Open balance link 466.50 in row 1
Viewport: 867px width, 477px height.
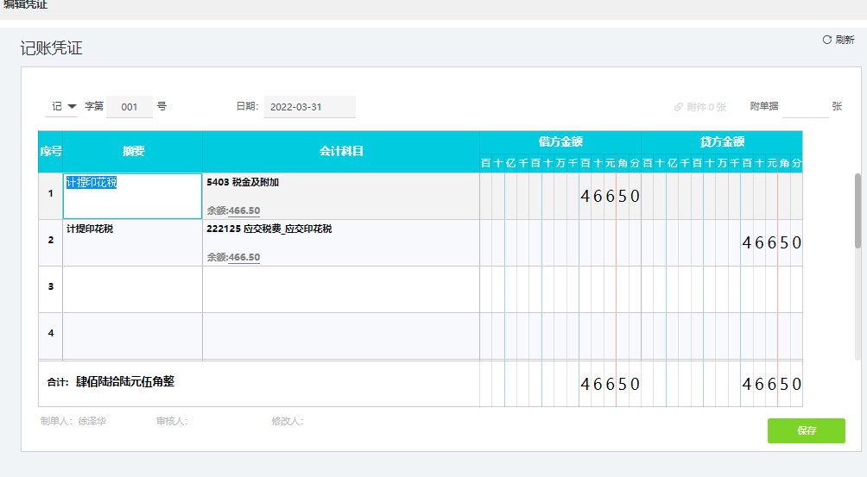tap(244, 210)
